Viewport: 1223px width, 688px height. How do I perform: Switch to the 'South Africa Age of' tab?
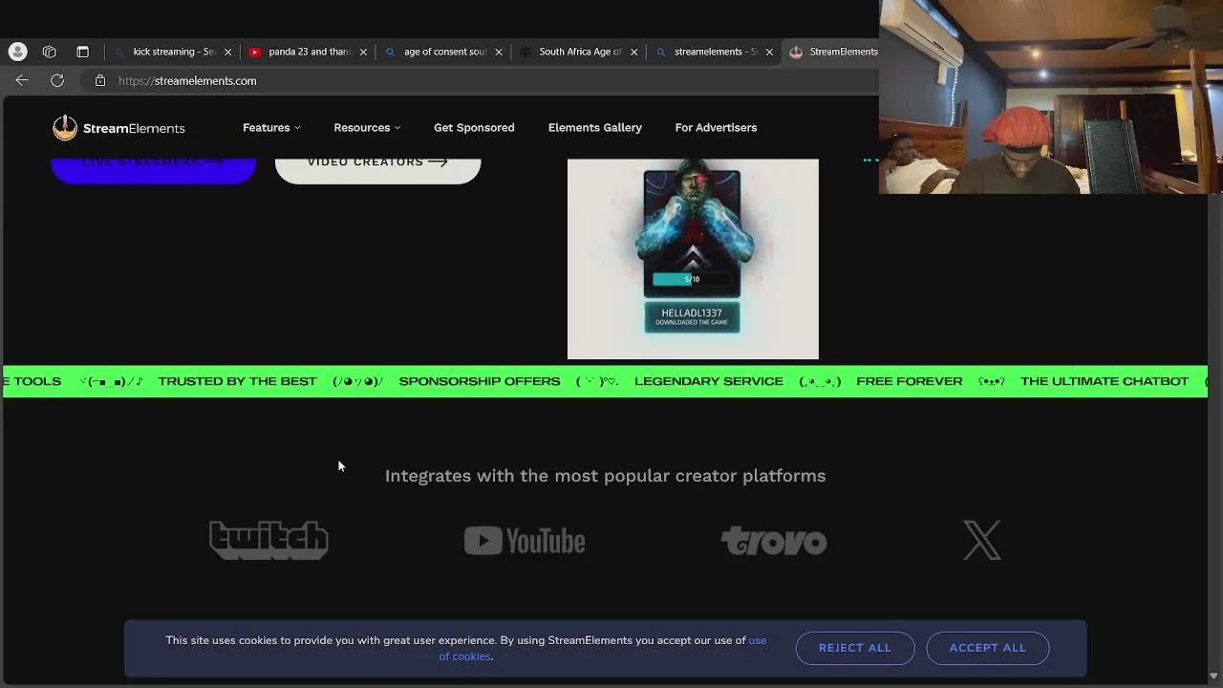(578, 52)
